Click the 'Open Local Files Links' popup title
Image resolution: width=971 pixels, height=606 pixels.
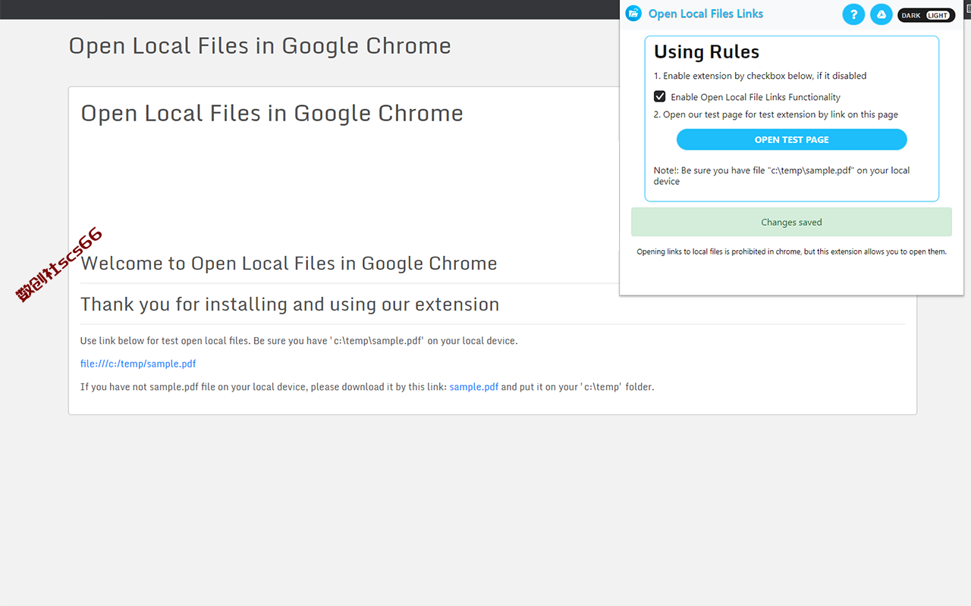[x=705, y=14]
